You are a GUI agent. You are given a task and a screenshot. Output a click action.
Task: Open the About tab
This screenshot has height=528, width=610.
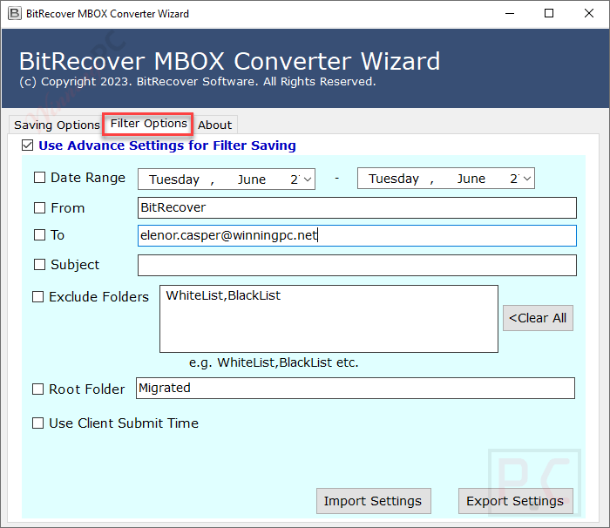[x=214, y=125]
